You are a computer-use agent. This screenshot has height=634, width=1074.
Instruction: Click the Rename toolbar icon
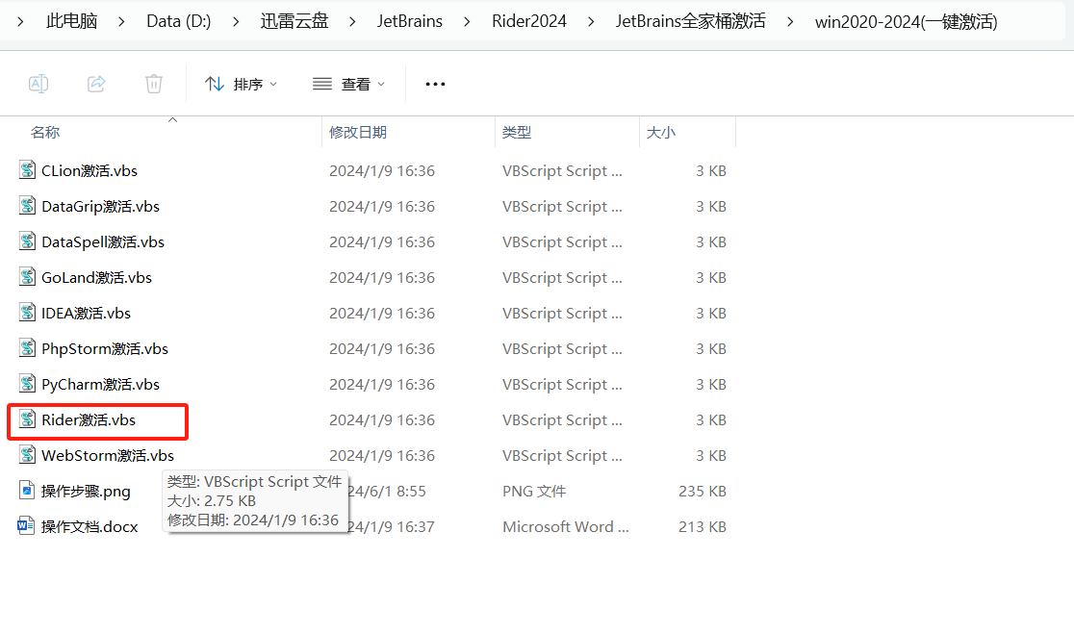click(x=38, y=84)
